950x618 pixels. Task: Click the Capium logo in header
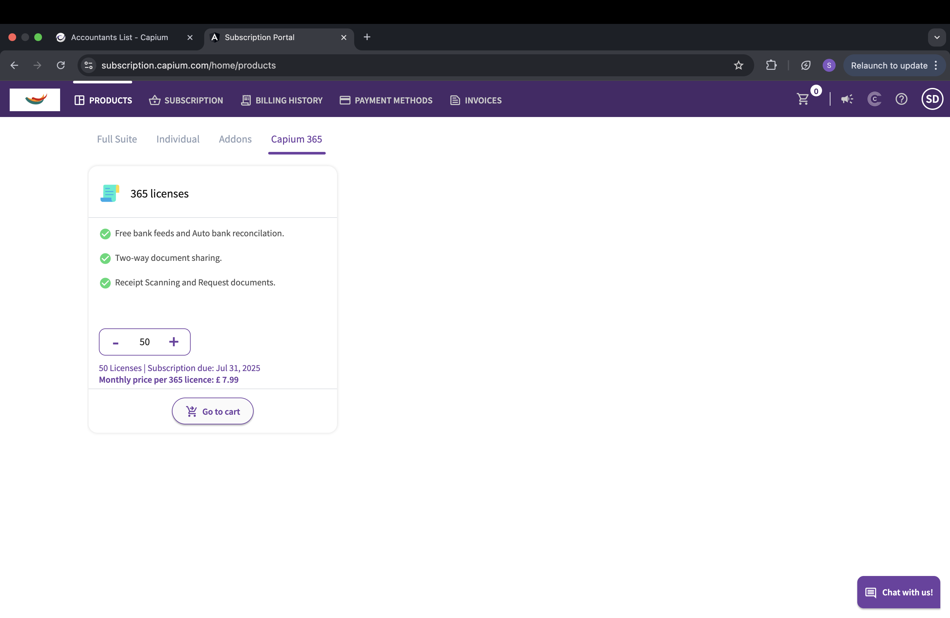tap(35, 100)
